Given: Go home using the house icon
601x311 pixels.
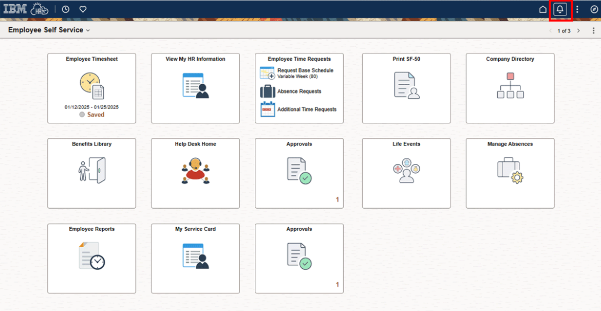Looking at the screenshot, I should (542, 9).
